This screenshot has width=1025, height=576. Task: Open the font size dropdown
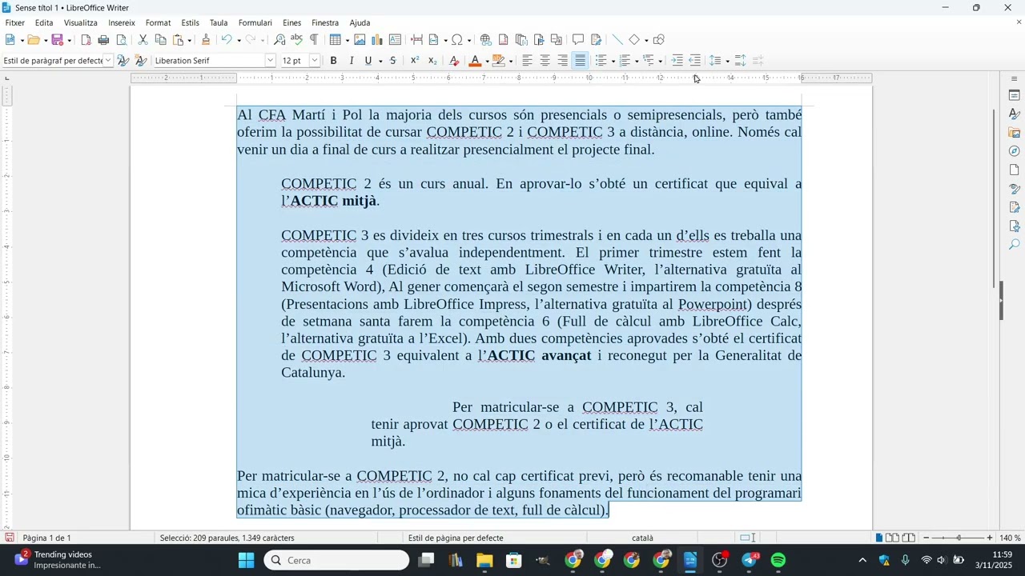click(x=315, y=61)
